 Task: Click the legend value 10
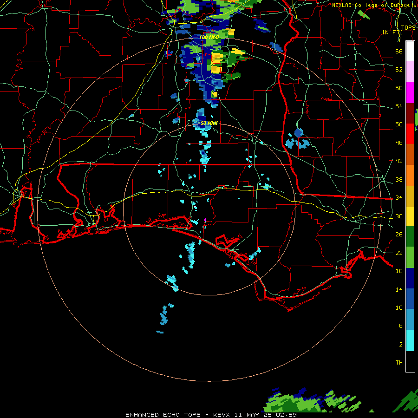399,308
